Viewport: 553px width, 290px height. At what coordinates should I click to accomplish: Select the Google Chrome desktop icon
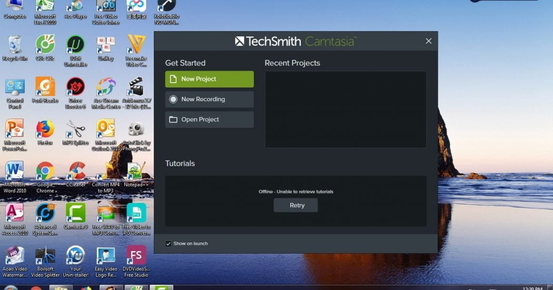click(x=45, y=177)
